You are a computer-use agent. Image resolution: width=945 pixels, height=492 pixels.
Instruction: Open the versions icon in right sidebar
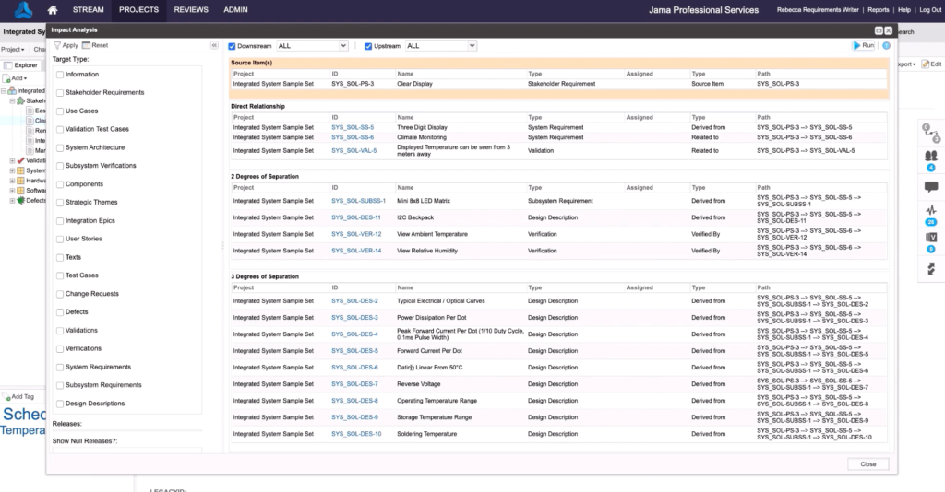(x=930, y=239)
